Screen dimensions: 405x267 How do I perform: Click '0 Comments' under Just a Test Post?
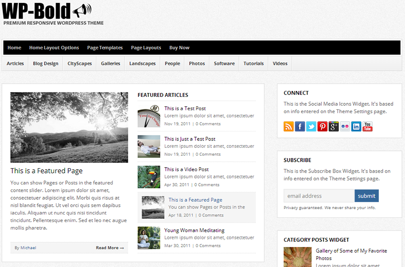coord(208,154)
